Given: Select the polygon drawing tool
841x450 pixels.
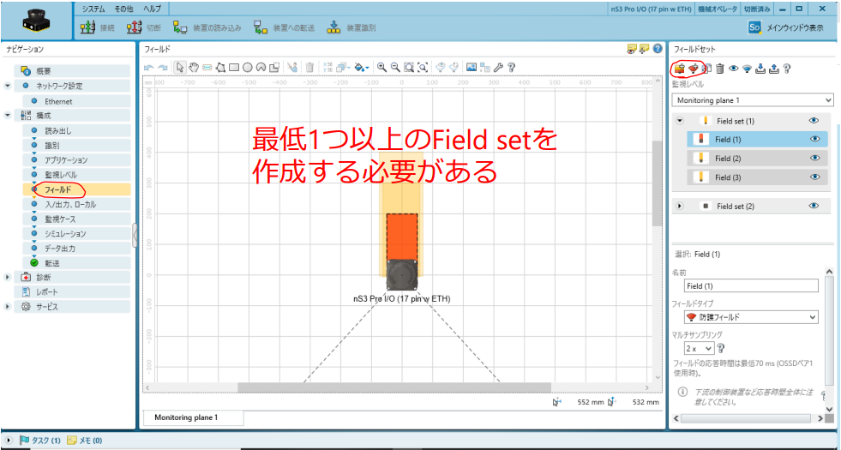Looking at the screenshot, I should click(220, 68).
